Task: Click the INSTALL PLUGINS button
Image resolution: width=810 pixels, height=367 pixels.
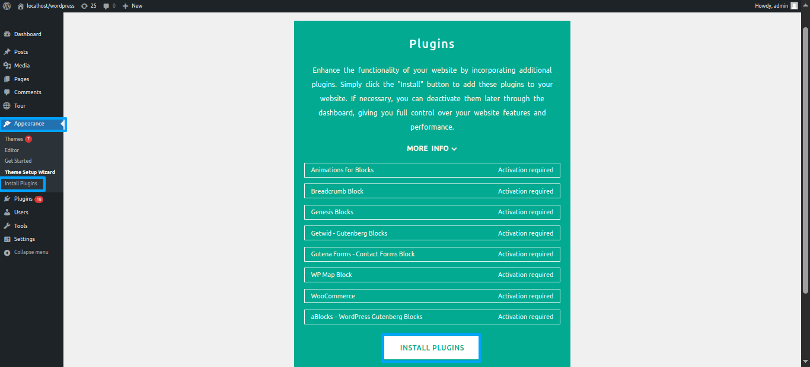Action: pyautogui.click(x=432, y=348)
